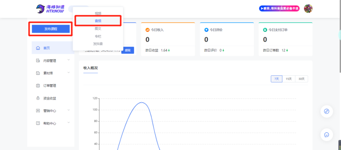The height and width of the screenshot is (150, 341).
Task: Switch to the 收入概况 tab
Action: coord(91,68)
